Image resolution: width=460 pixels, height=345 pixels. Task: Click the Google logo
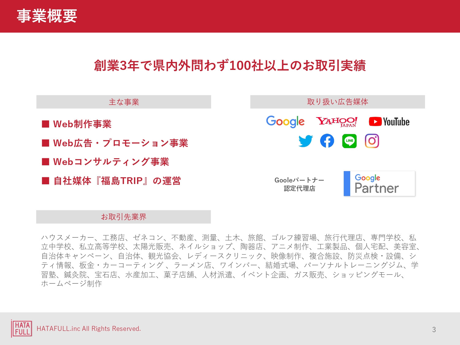point(285,122)
